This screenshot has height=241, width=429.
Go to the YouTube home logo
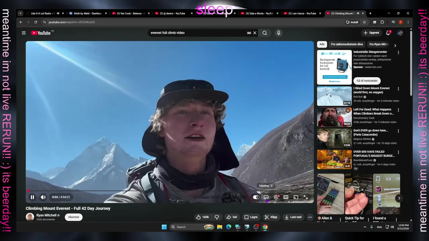coord(41,33)
